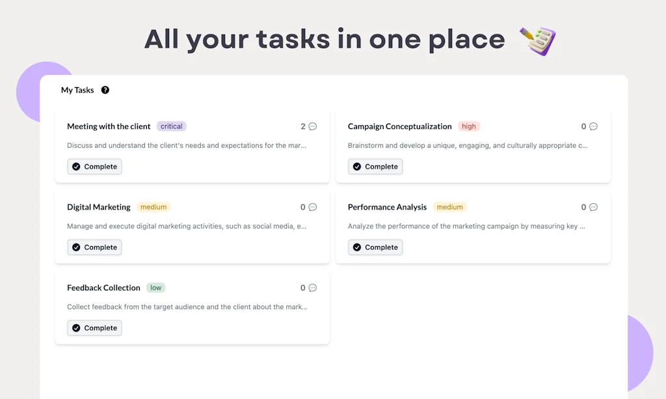
Task: Click the medium badge on Digital Marketing
Action: click(153, 207)
